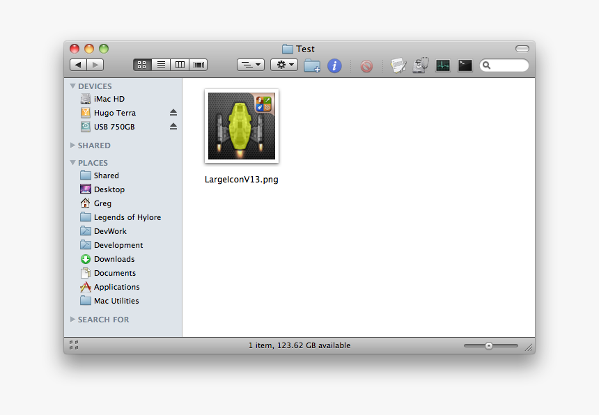Viewport: 599px width, 415px height.
Task: Open the Action gear menu
Action: (x=283, y=64)
